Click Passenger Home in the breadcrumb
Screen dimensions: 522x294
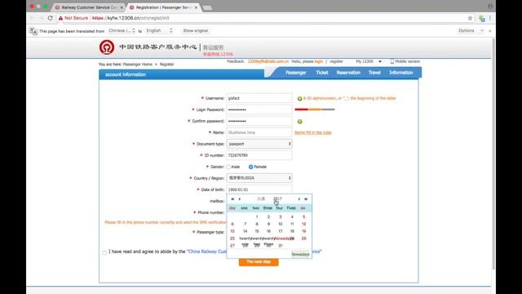pos(138,64)
